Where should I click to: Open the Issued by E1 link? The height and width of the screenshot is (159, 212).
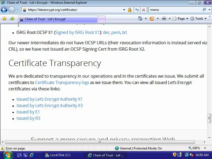[28, 112]
